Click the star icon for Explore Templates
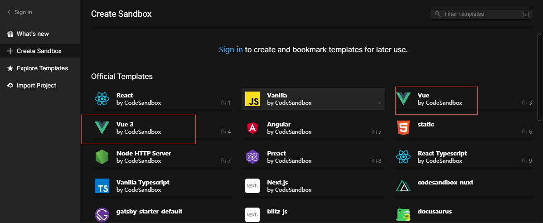 10,68
